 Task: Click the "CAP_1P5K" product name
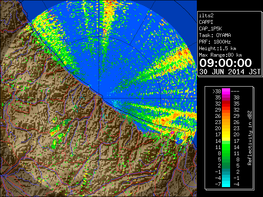pos(210,29)
